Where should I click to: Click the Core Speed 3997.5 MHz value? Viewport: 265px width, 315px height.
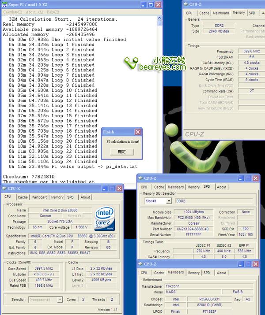tap(44, 268)
